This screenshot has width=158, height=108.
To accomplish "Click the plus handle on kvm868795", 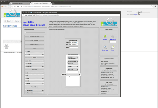I will (77, 61).
